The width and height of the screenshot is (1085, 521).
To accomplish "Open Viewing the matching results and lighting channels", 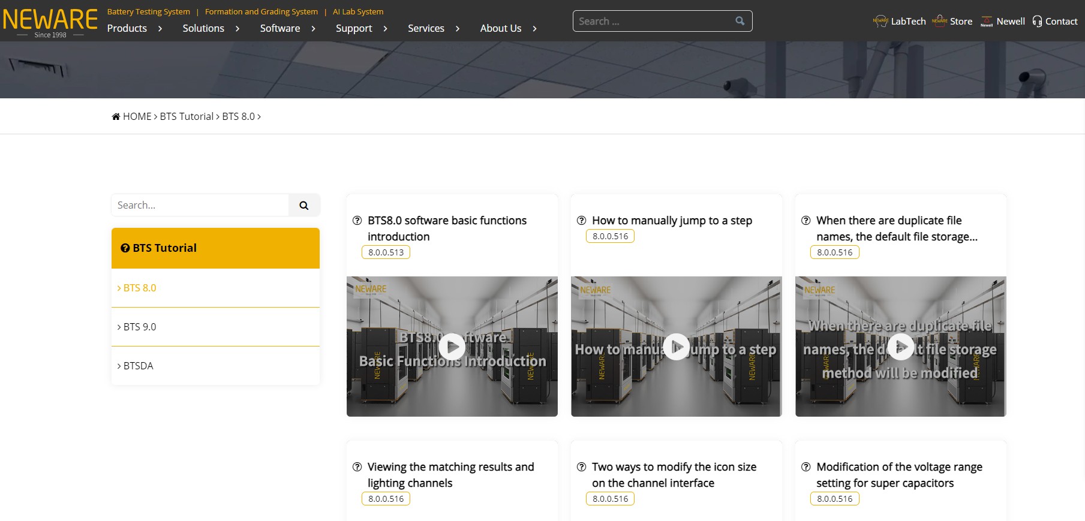I will pyautogui.click(x=450, y=475).
